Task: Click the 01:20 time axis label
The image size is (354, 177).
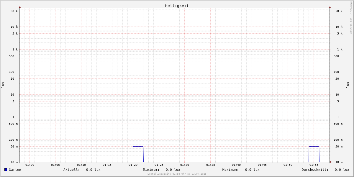Action: tap(133, 165)
